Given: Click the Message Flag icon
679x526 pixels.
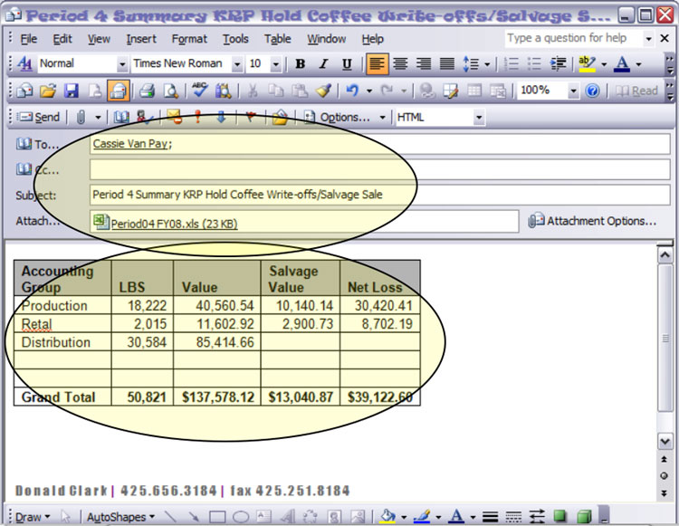Looking at the screenshot, I should (250, 118).
